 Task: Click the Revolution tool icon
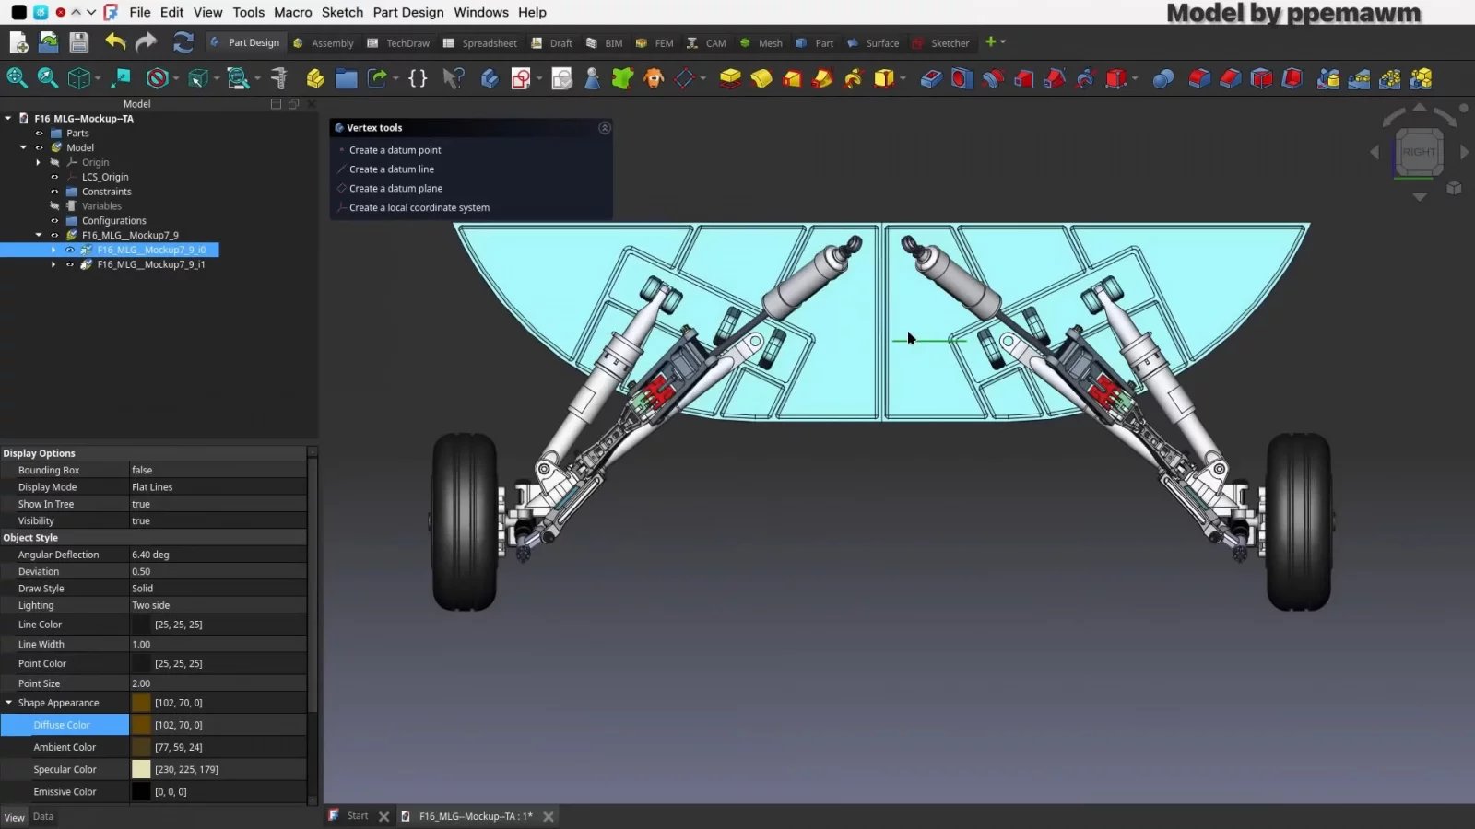761,78
